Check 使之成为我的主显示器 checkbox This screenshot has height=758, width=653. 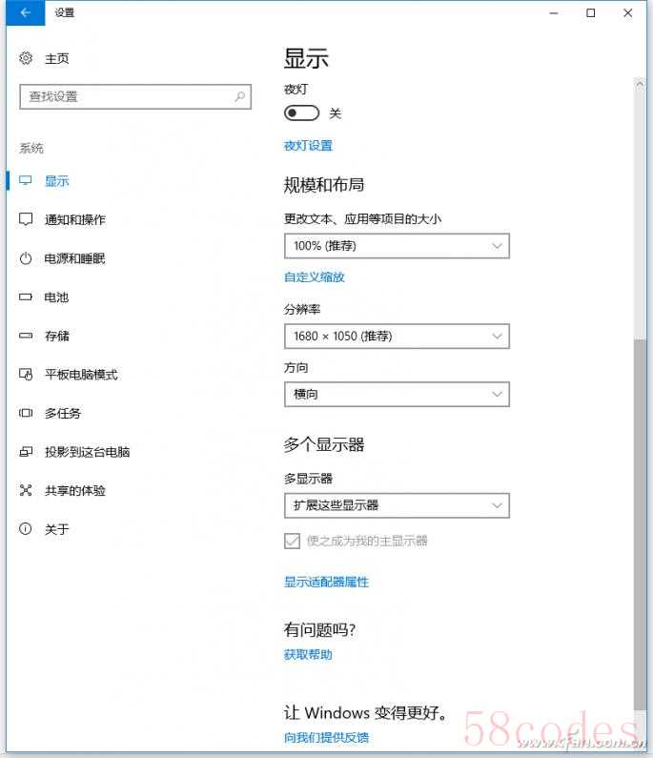(x=293, y=541)
